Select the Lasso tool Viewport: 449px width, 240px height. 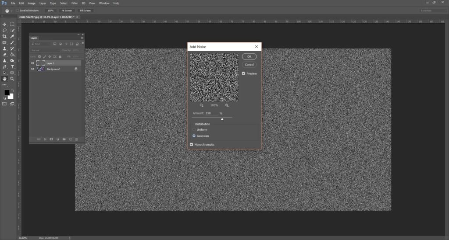pyautogui.click(x=4, y=30)
